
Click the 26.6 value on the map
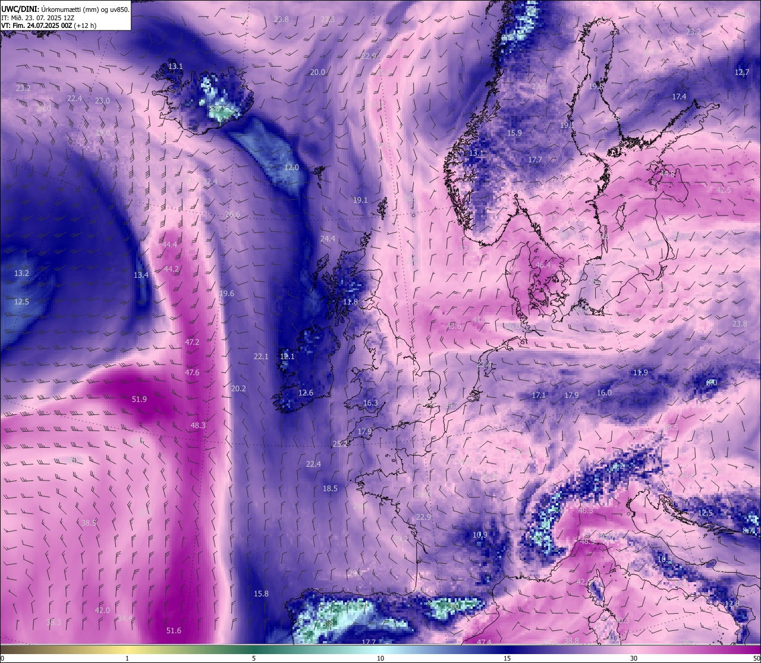point(232,215)
